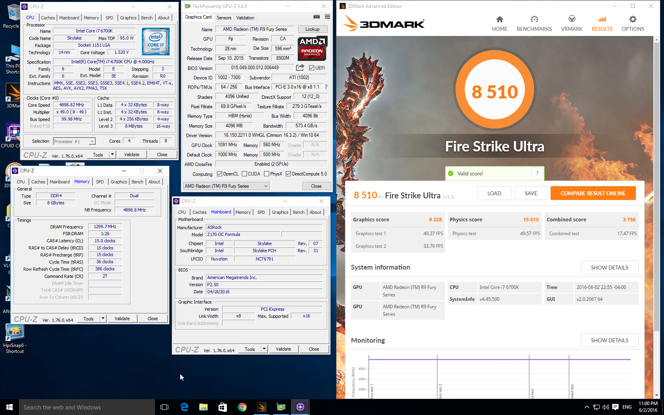
Task: Open the RESULTS chart icon
Action: coord(602,19)
